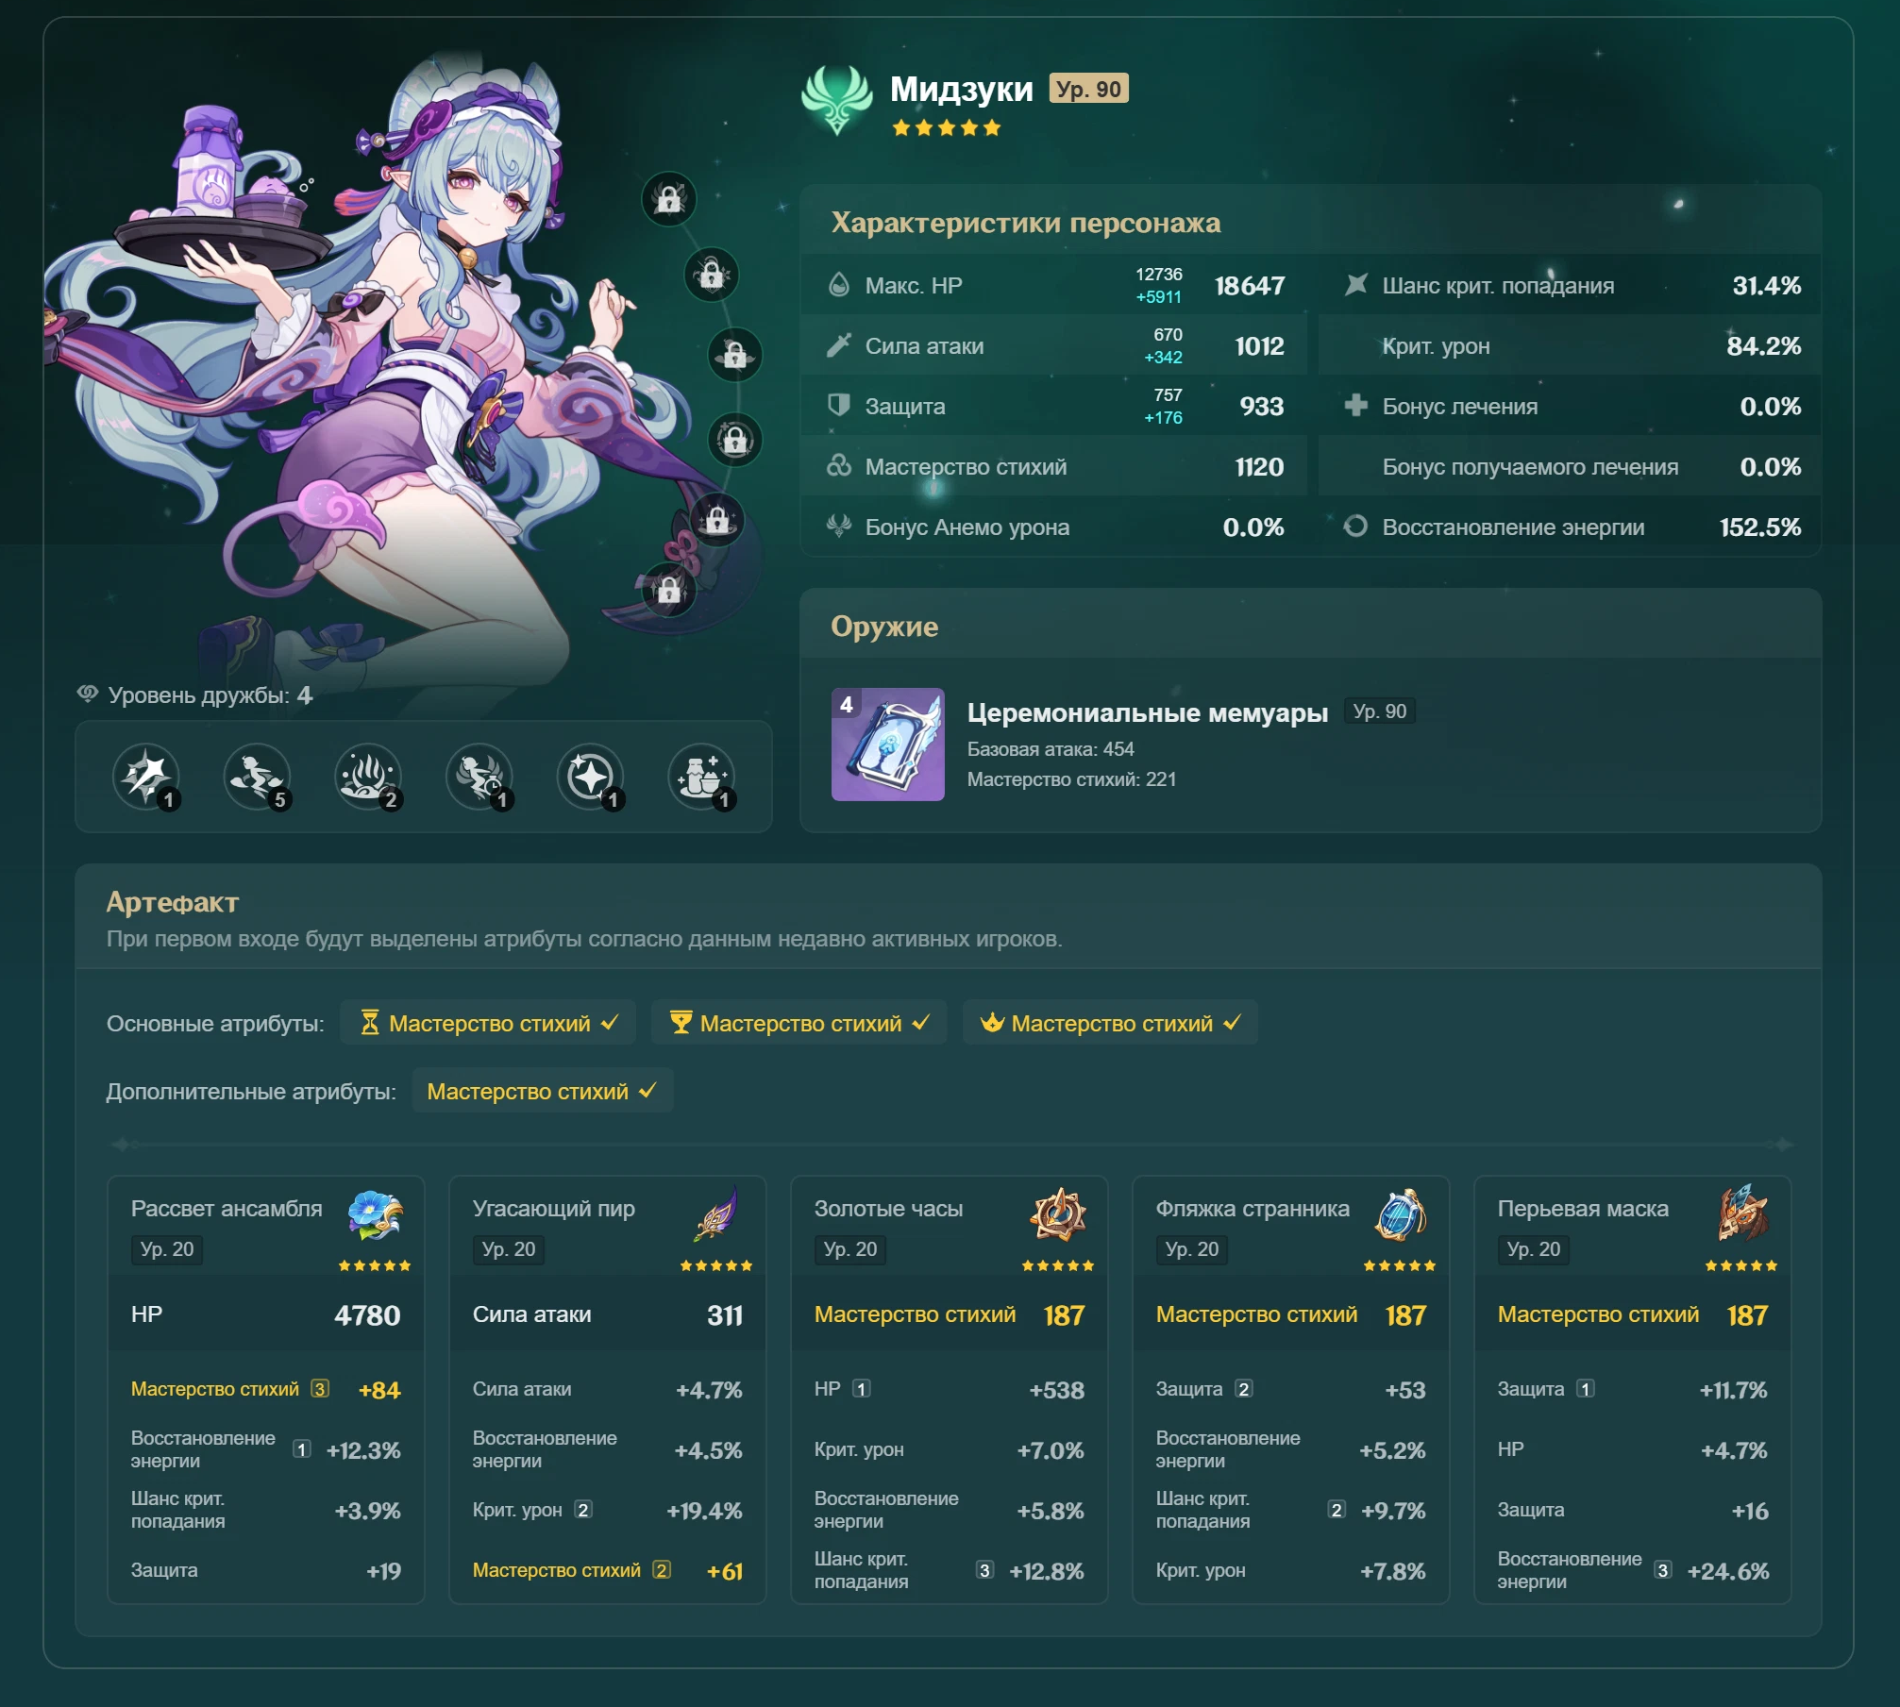1900x1707 pixels.
Task: Click the third locked constellation icon
Action: coord(735,355)
